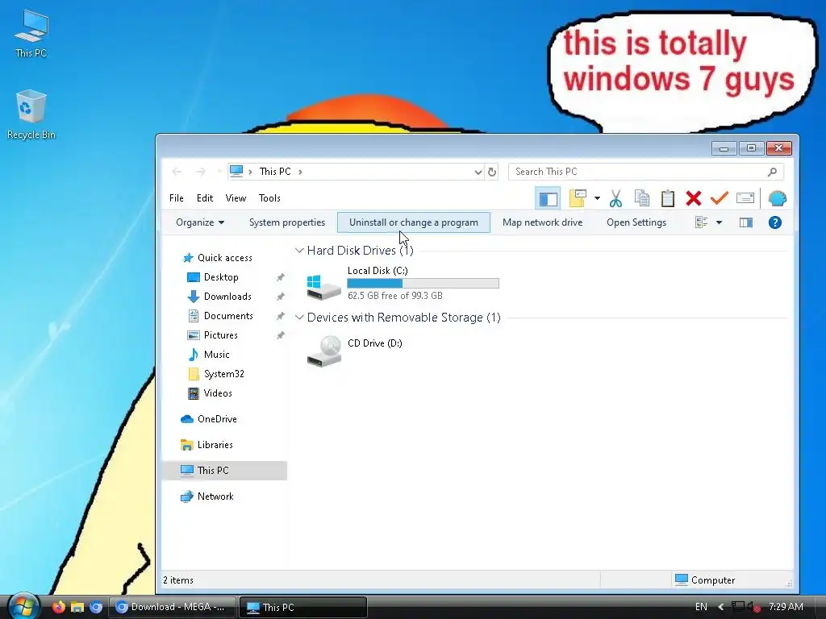The image size is (826, 619).
Task: Click the This PC taskbar button
Action: pyautogui.click(x=303, y=607)
